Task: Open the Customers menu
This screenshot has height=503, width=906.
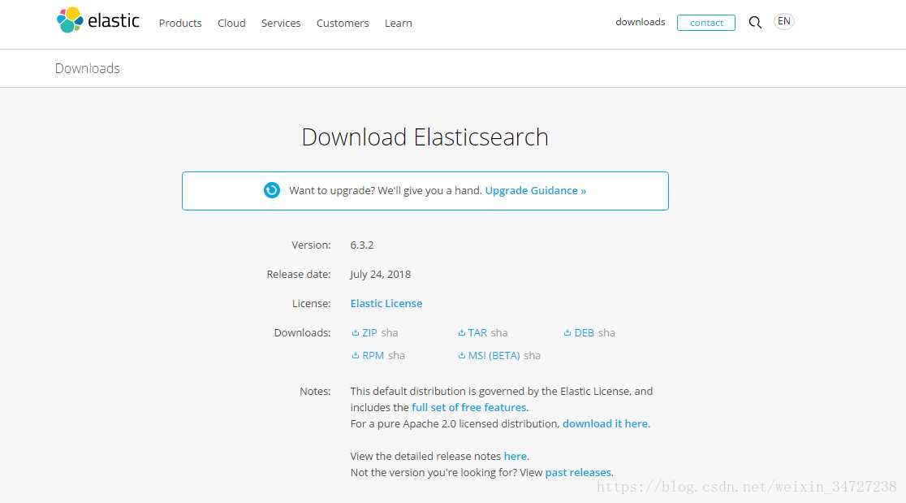Action: coord(343,23)
